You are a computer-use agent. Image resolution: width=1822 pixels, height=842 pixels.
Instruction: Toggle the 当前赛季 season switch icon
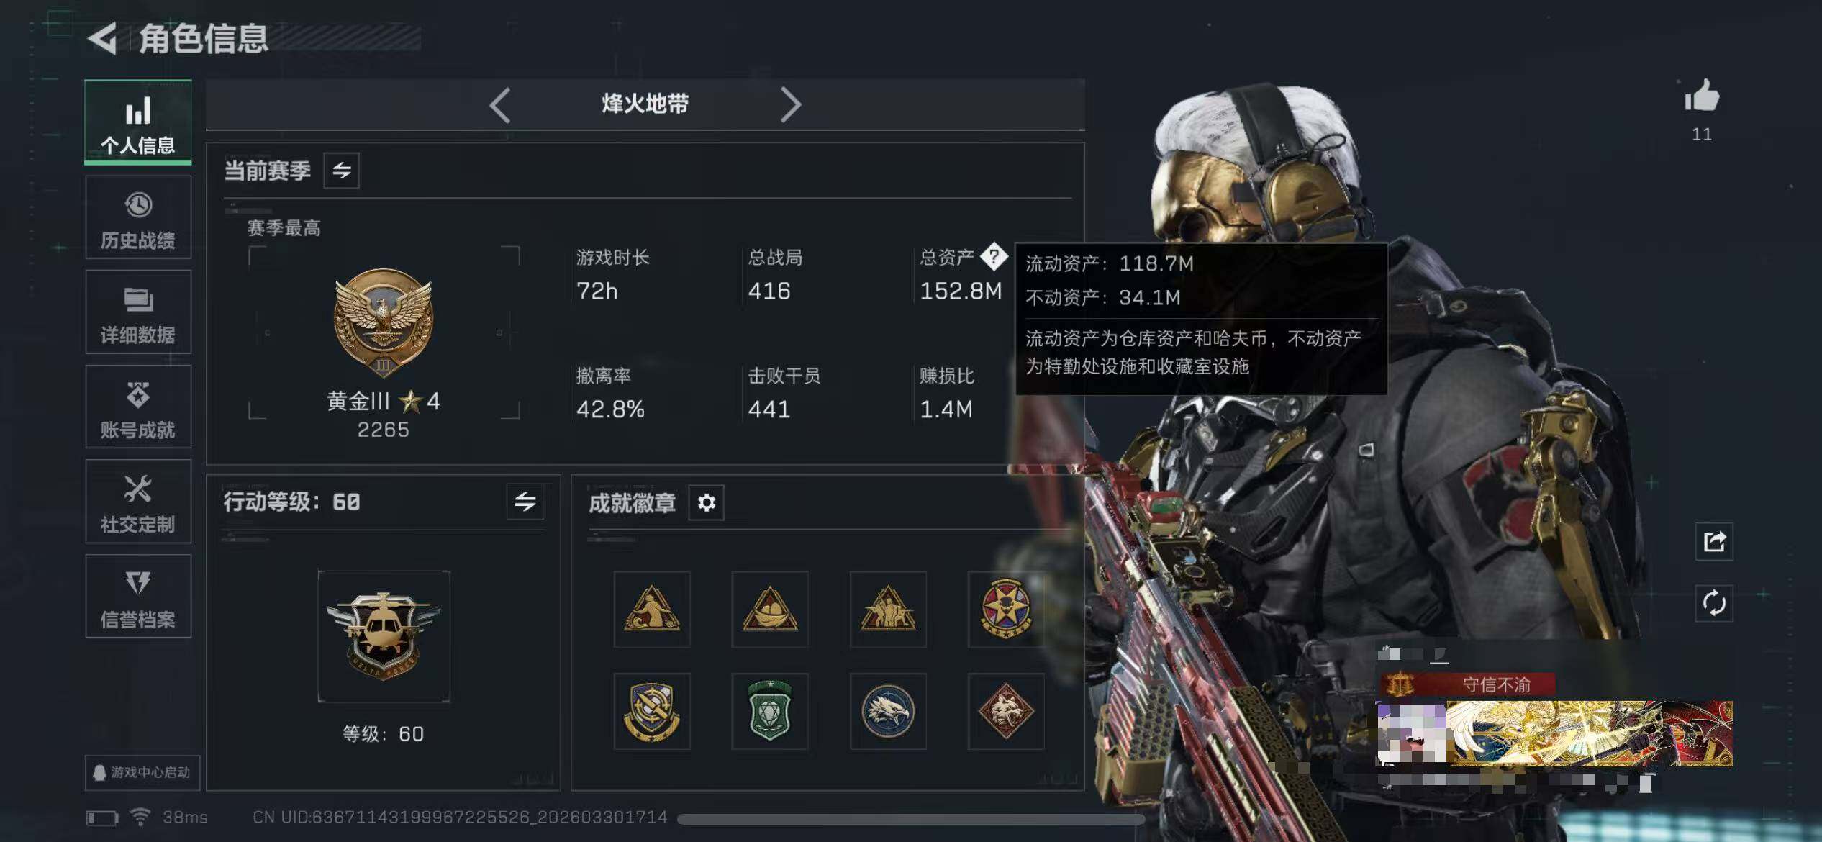tap(341, 171)
